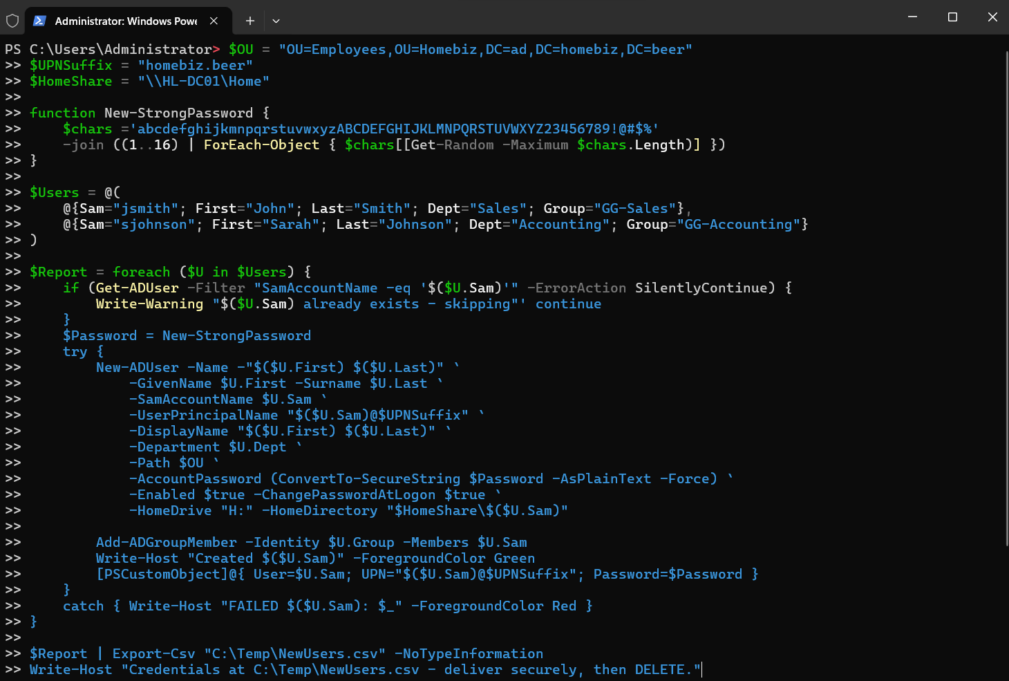Image resolution: width=1009 pixels, height=681 pixels.
Task: Click the "catch" keyword
Action: (x=84, y=606)
